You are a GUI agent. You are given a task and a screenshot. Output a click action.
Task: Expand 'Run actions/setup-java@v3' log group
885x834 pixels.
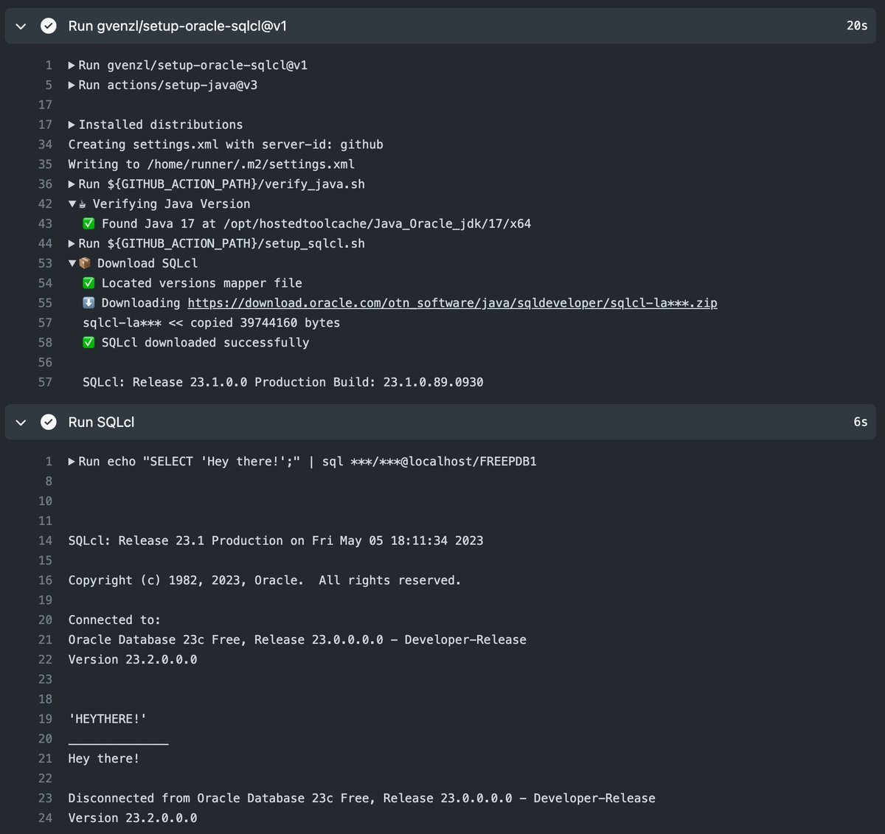point(72,86)
